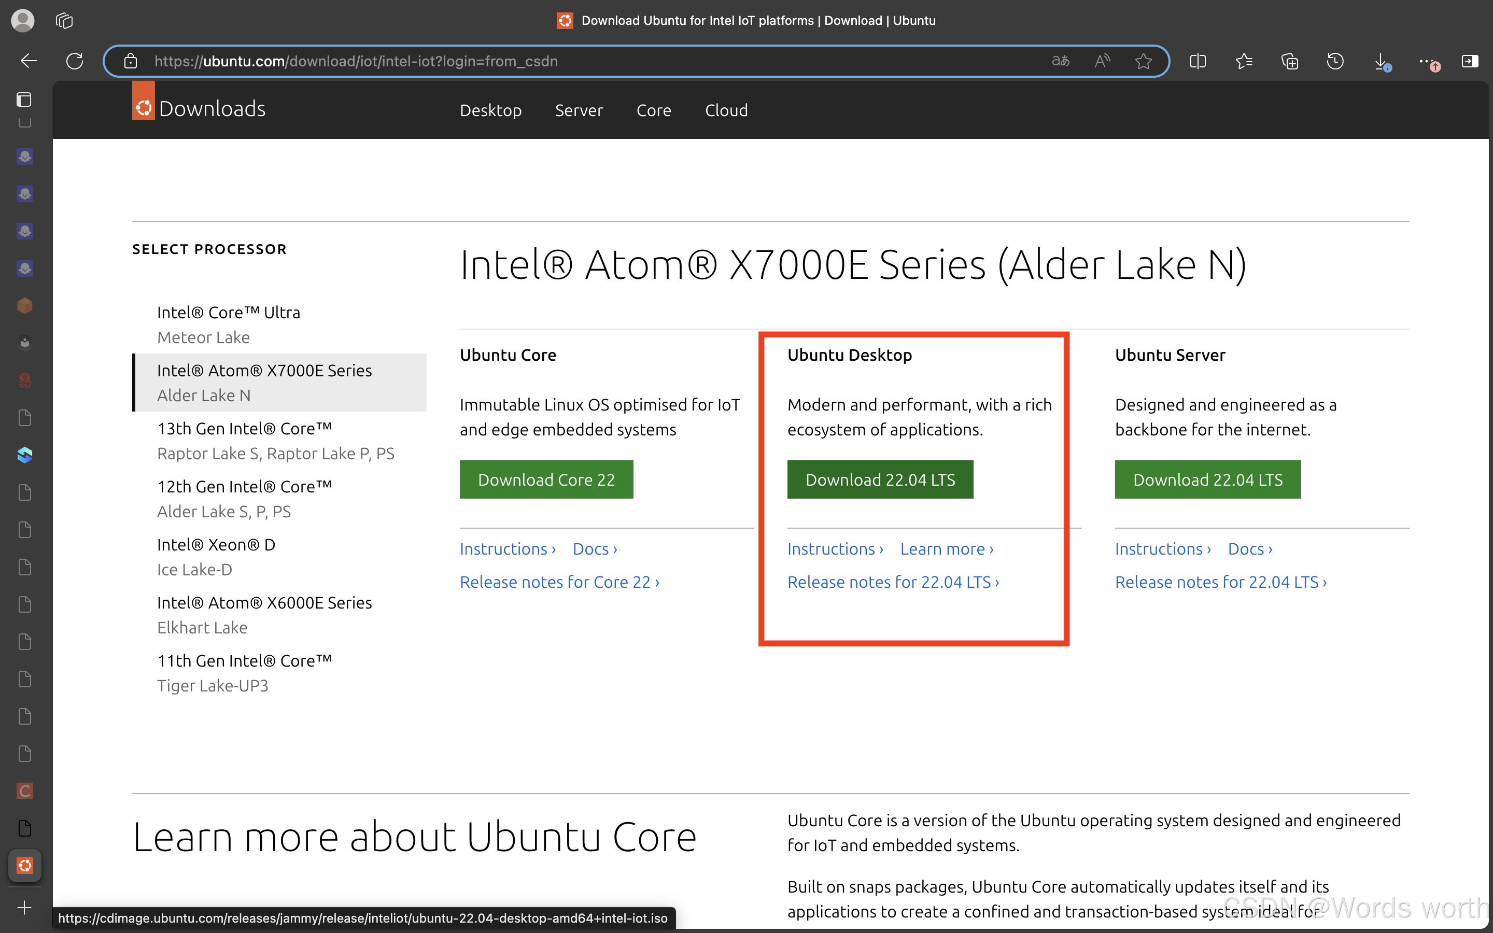Click 'Learn more about Ubuntu Core' heading
This screenshot has width=1493, height=933.
pyautogui.click(x=415, y=837)
